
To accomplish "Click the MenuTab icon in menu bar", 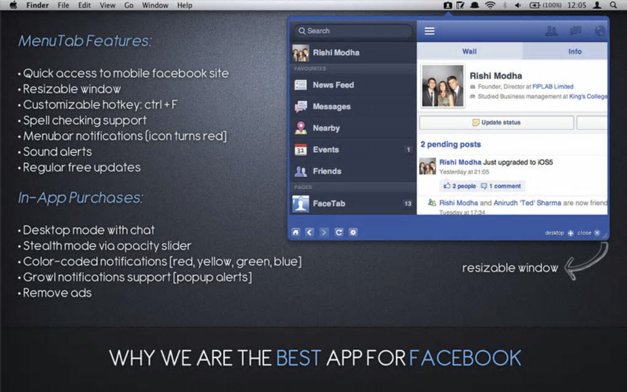I will tap(448, 5).
